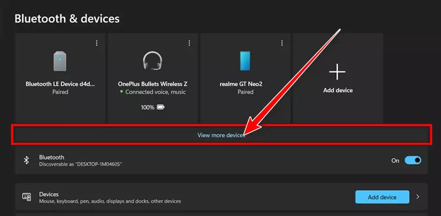Click the 100% battery level text
This screenshot has width=441, height=216.
[x=148, y=107]
